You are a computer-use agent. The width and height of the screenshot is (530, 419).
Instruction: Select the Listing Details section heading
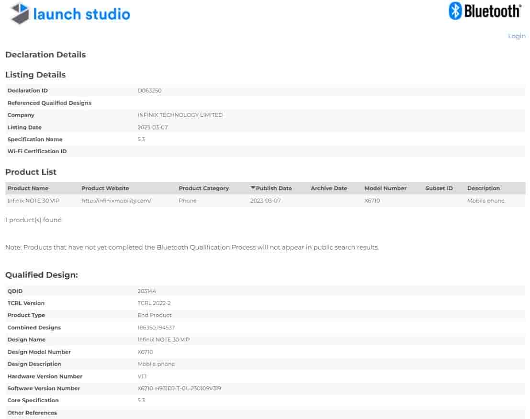point(35,75)
